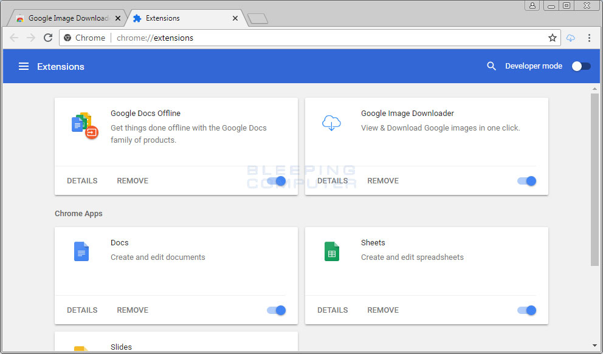Minimize the Chrome window

551,5
